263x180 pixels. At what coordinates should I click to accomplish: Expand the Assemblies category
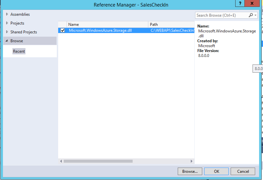[7, 14]
